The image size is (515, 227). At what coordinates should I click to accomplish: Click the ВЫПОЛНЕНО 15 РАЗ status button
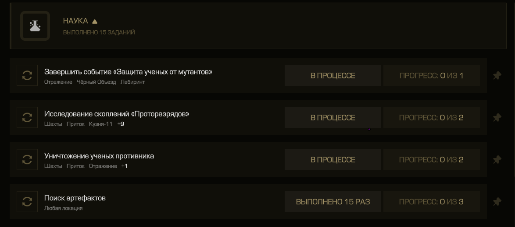click(333, 202)
